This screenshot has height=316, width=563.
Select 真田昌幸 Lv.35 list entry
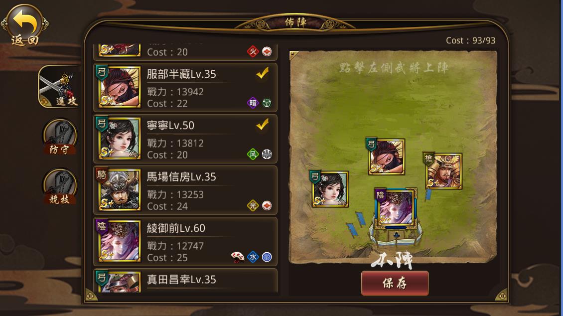click(x=185, y=281)
